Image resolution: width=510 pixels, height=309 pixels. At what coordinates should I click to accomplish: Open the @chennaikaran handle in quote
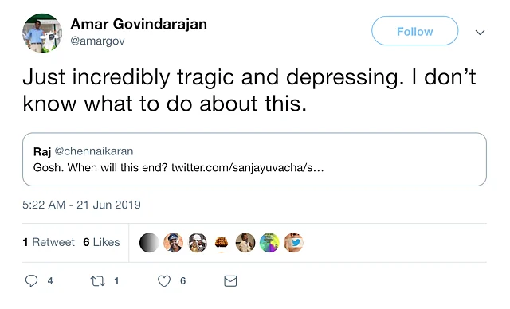(x=94, y=151)
